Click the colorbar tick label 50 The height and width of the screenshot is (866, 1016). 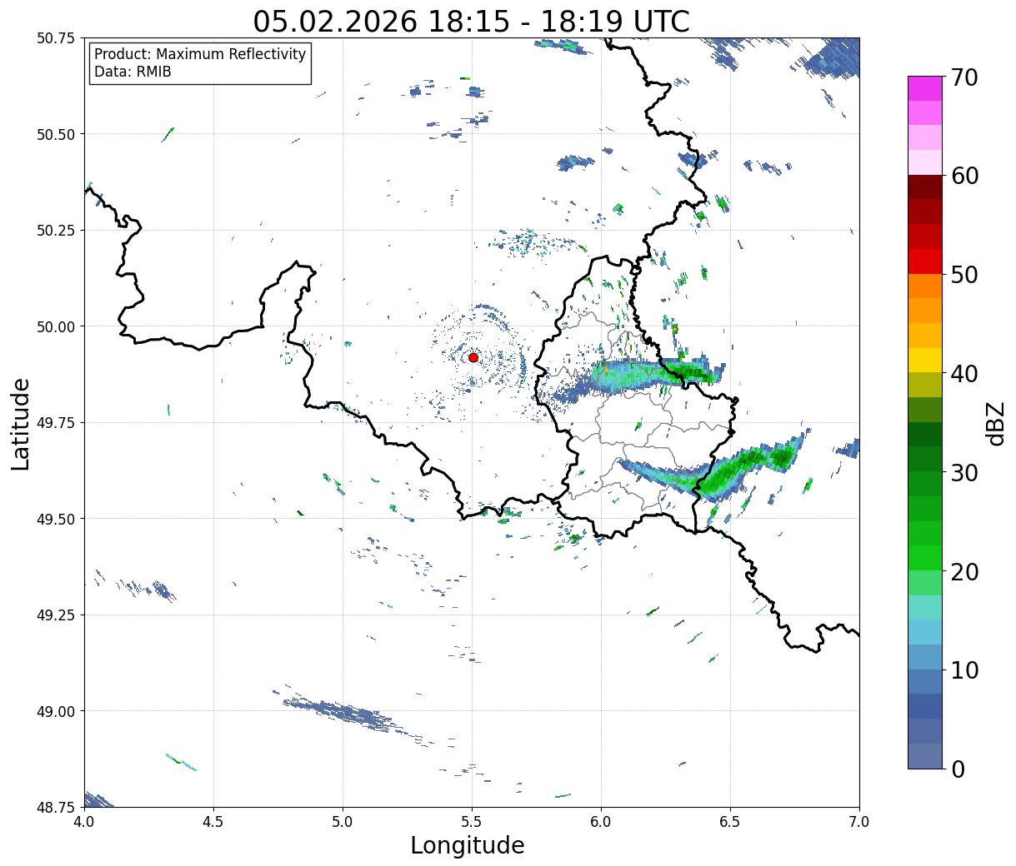click(x=963, y=275)
